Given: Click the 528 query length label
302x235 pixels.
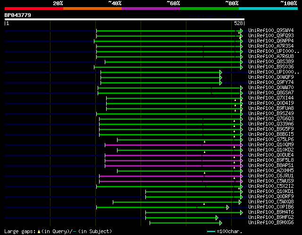Looking at the screenshot, I should [238, 23].
